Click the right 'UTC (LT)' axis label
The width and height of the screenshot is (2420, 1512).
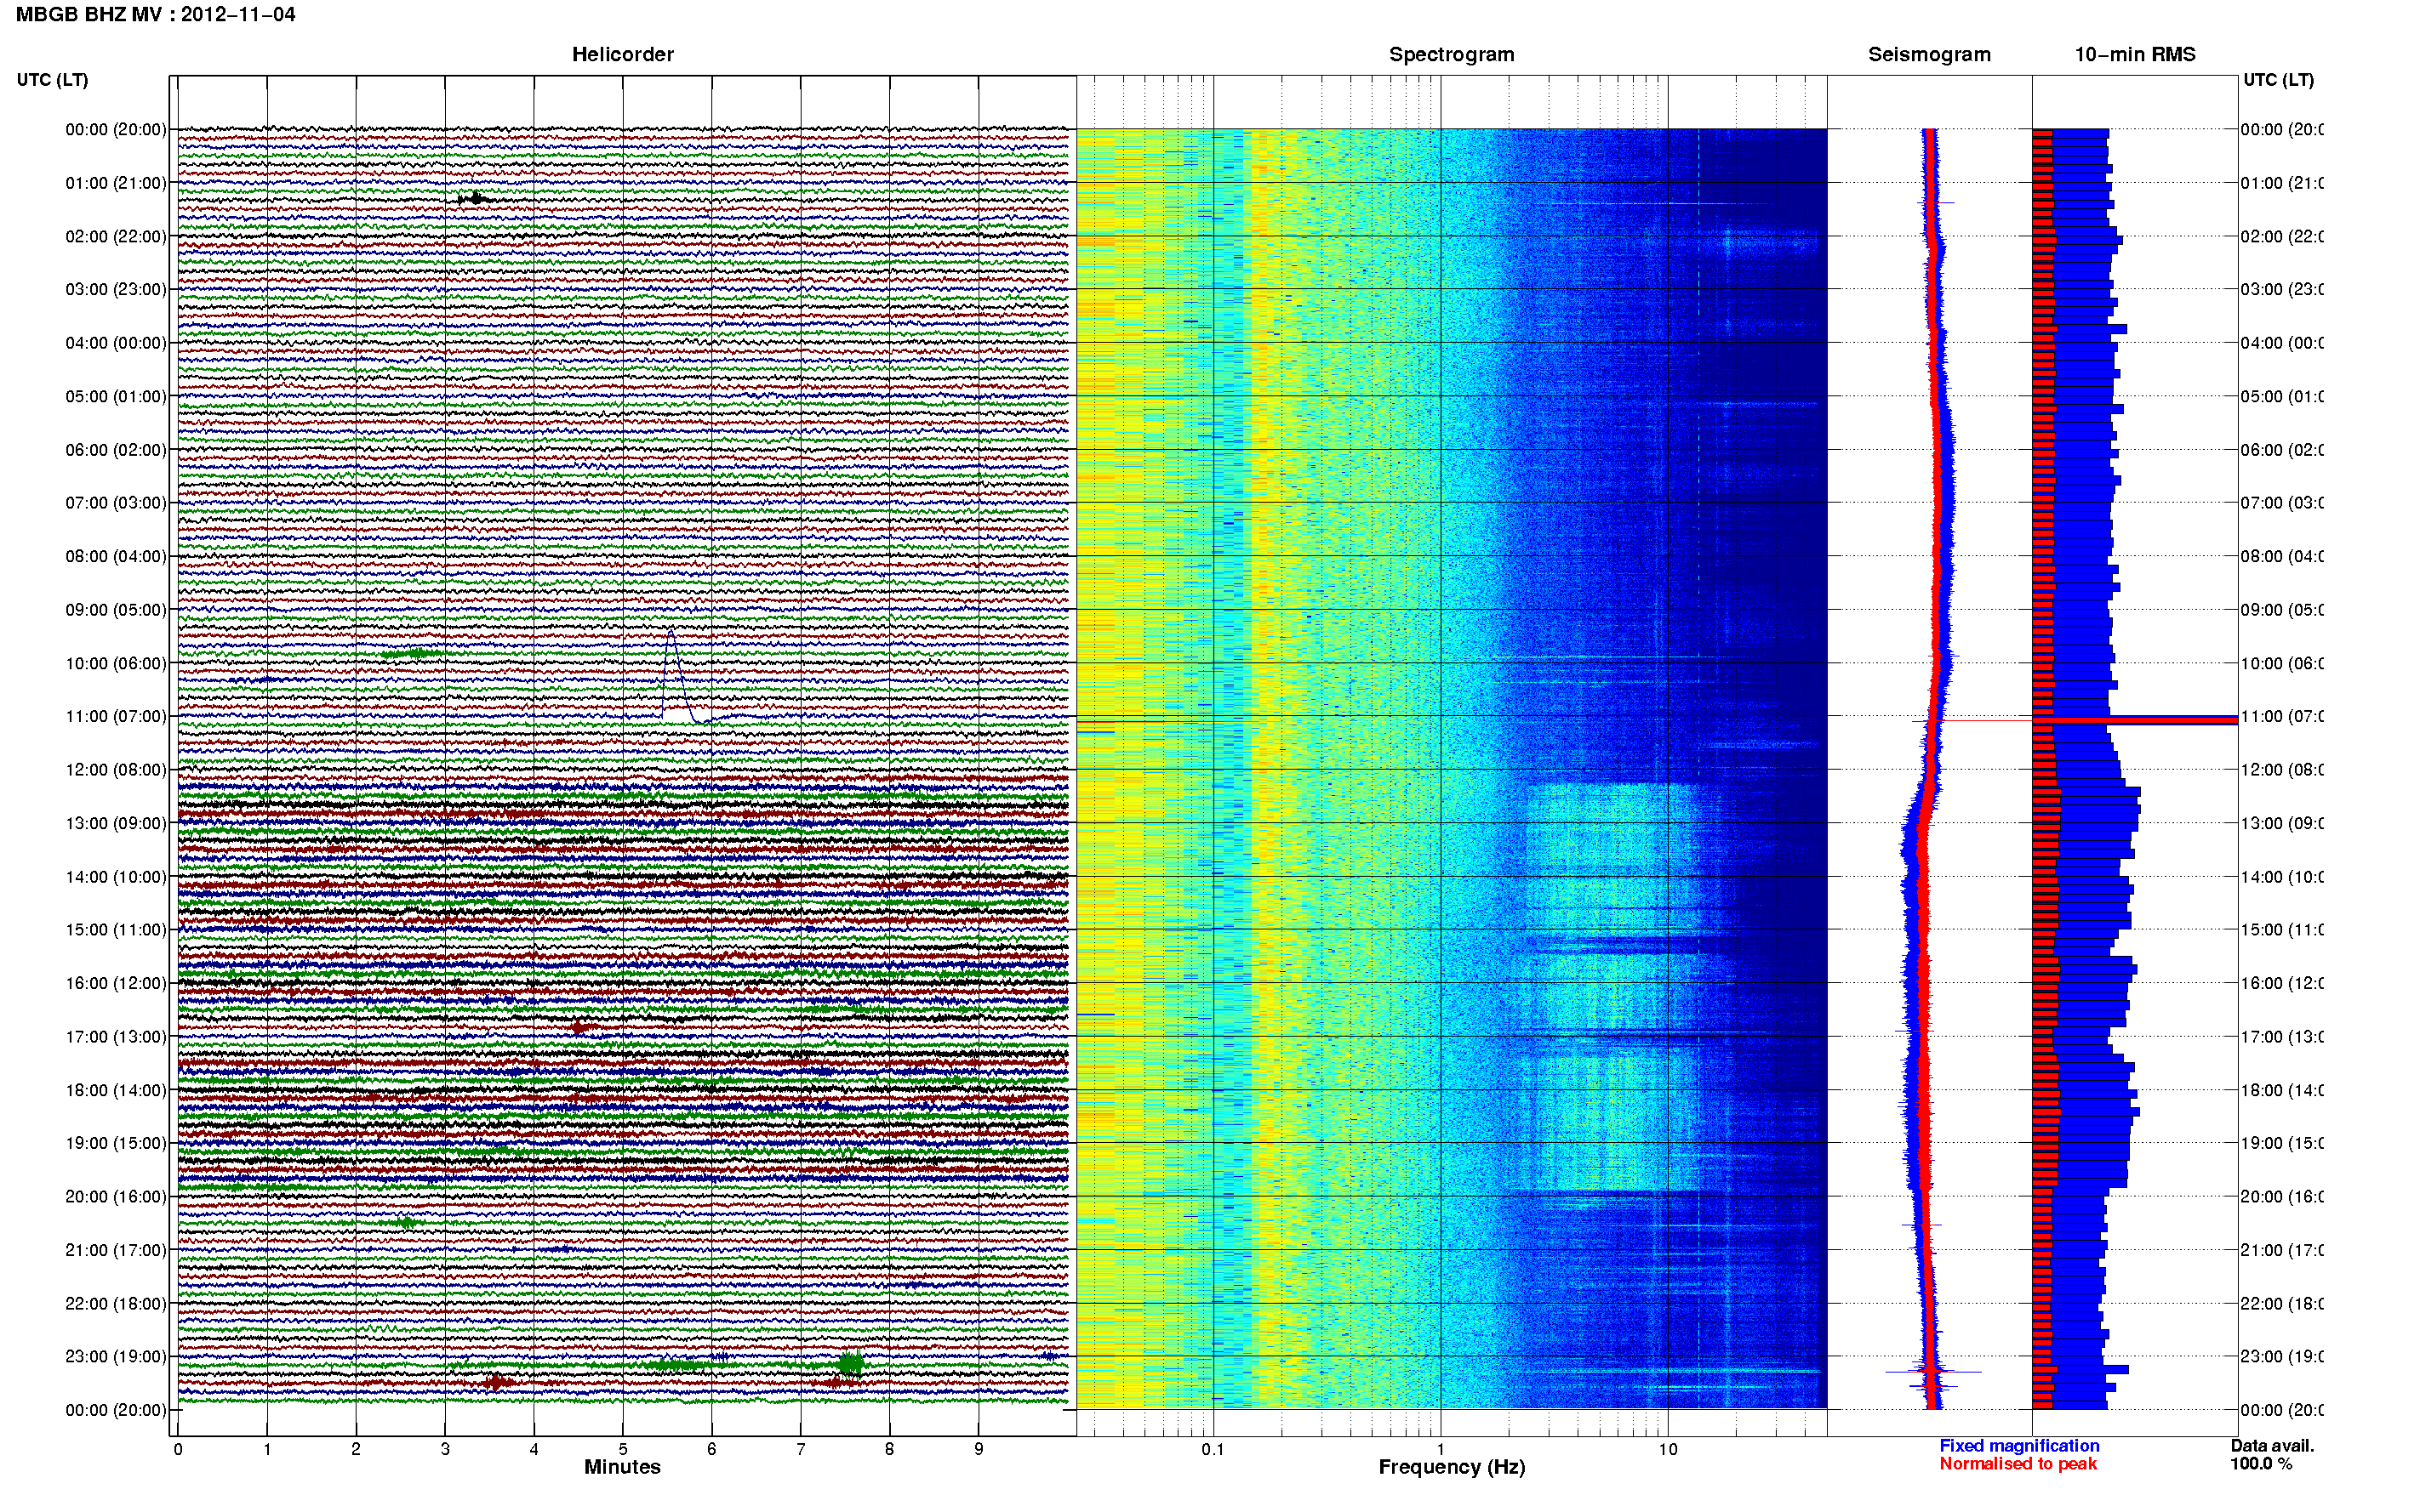2278,80
